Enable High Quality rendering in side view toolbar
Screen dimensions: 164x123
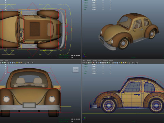coord(126,63)
